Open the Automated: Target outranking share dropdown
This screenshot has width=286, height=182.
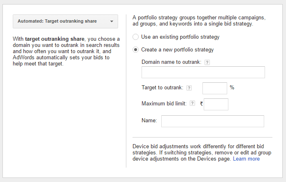(x=65, y=21)
